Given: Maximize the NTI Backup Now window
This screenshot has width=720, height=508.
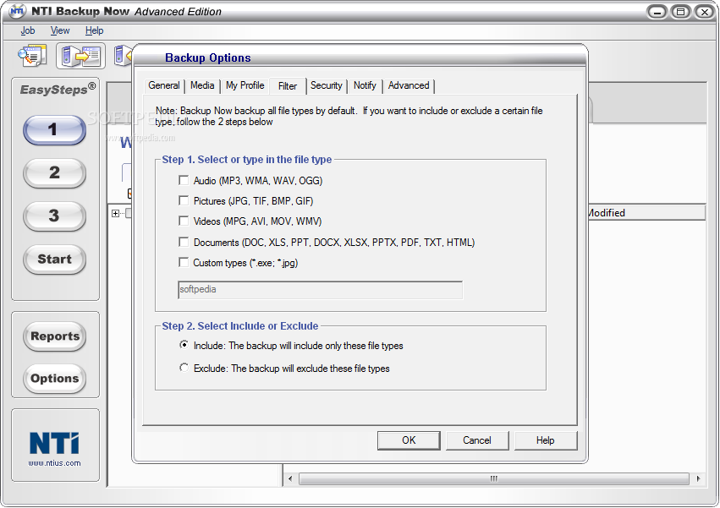Looking at the screenshot, I should coord(680,12).
